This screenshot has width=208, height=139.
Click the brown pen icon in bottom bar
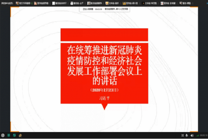click(x=20, y=135)
